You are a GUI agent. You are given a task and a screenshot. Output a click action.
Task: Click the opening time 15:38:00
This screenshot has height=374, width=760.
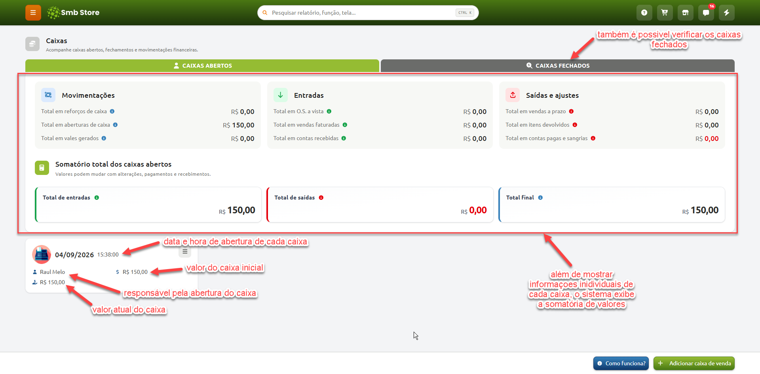[108, 254]
